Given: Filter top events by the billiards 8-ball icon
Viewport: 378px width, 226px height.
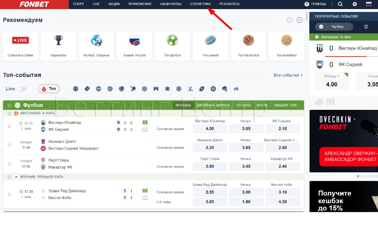Looking at the screenshot, I should [213, 89].
